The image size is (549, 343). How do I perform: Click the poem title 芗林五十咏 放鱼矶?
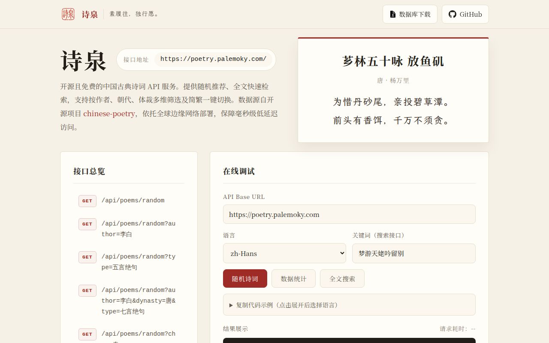tap(393, 61)
